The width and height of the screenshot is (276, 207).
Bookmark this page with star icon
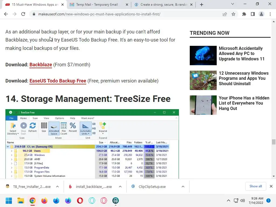[x=233, y=14]
